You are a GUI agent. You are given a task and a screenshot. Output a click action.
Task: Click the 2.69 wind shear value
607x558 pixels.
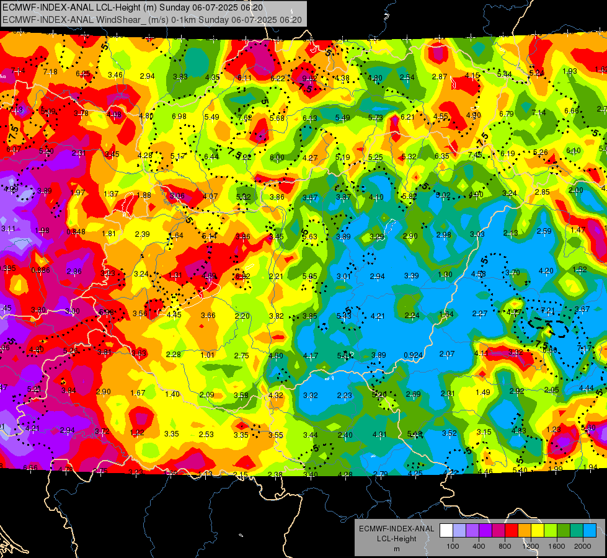click(414, 394)
